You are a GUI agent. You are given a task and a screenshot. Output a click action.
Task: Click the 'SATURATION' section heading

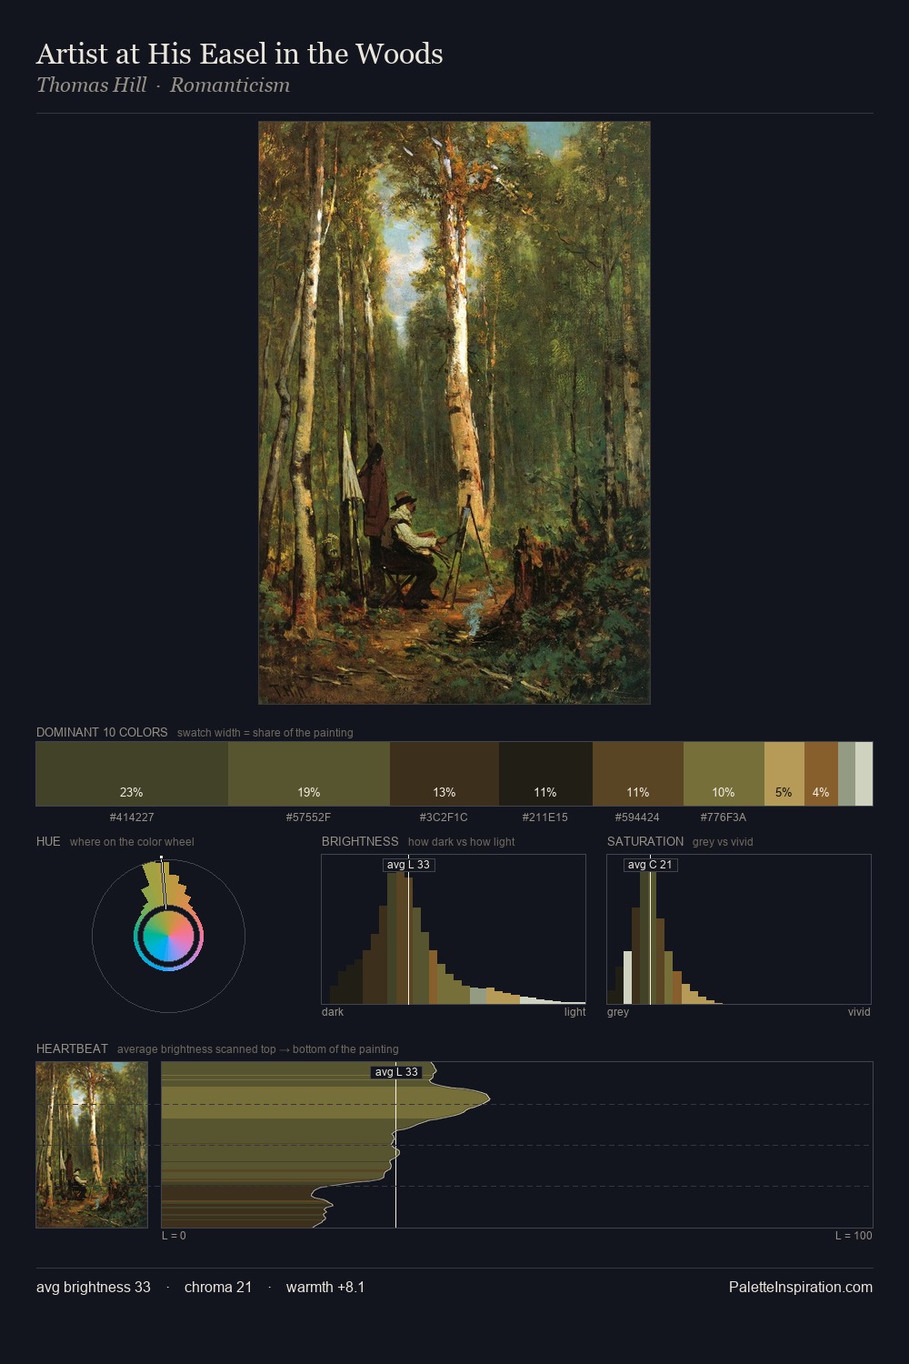[645, 841]
